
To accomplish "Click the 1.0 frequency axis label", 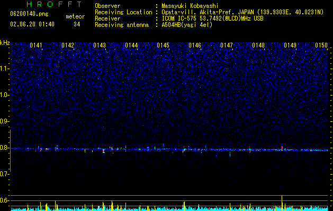I will 4,95.
